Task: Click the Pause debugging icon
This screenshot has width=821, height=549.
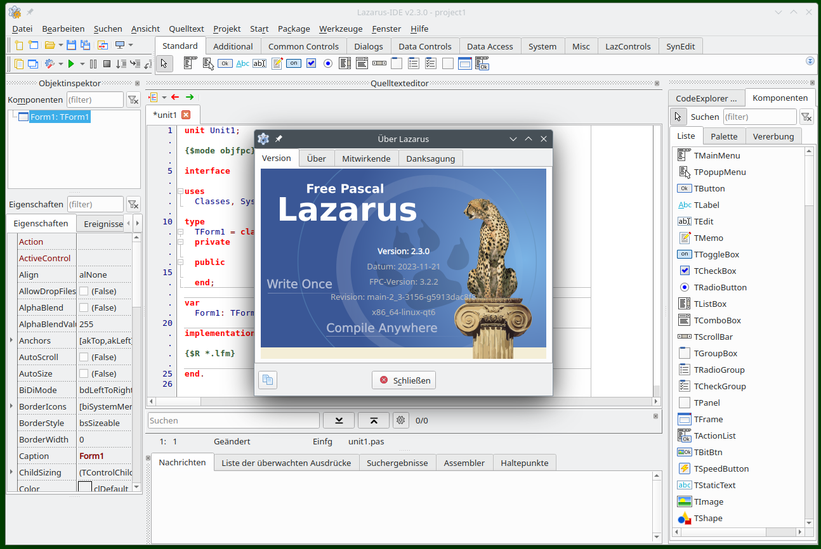Action: pos(93,64)
